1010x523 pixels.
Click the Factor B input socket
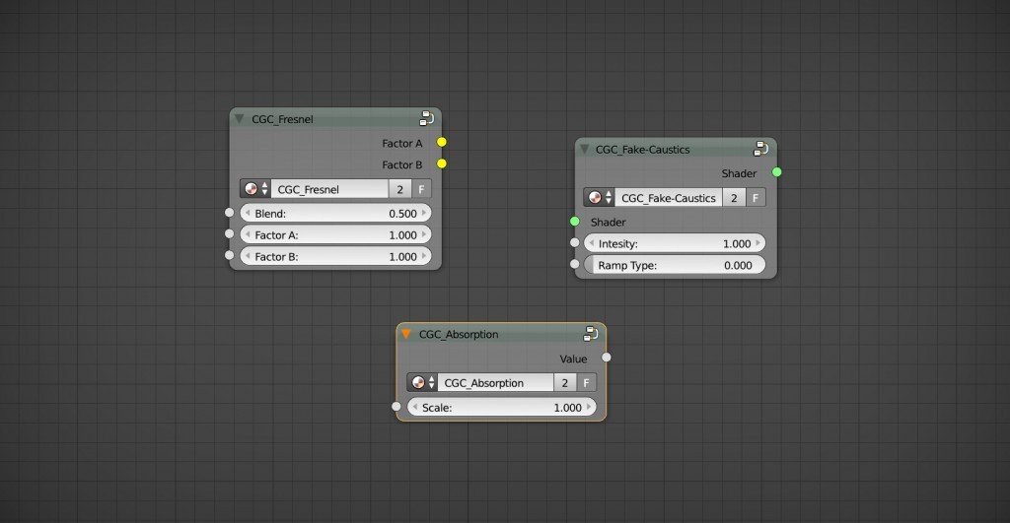(229, 255)
